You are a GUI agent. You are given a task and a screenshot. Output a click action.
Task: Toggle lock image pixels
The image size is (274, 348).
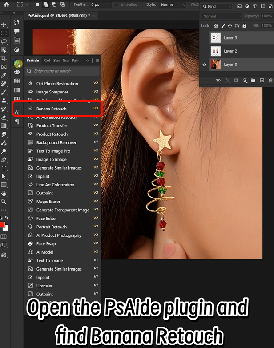(223, 26)
